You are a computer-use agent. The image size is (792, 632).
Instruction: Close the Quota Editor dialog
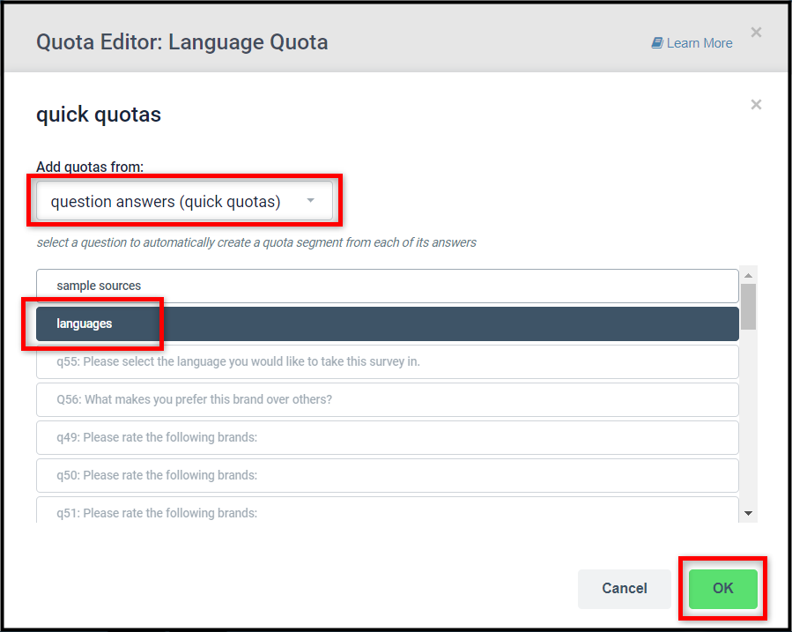[756, 33]
